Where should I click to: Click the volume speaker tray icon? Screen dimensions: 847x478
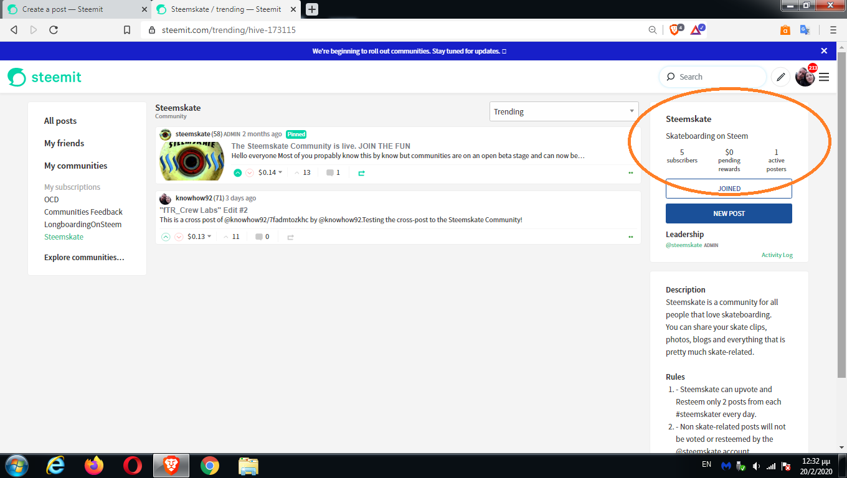[x=756, y=466]
